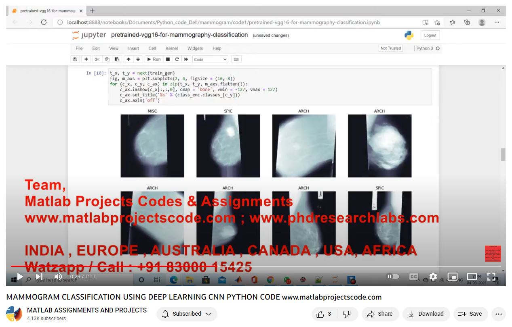Click the Share button
This screenshot has width=512, height=327.
click(x=380, y=314)
